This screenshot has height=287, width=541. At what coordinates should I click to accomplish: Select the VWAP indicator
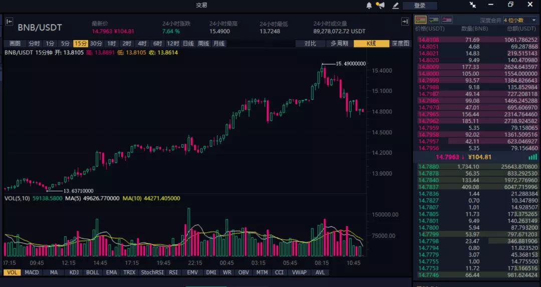tap(299, 272)
